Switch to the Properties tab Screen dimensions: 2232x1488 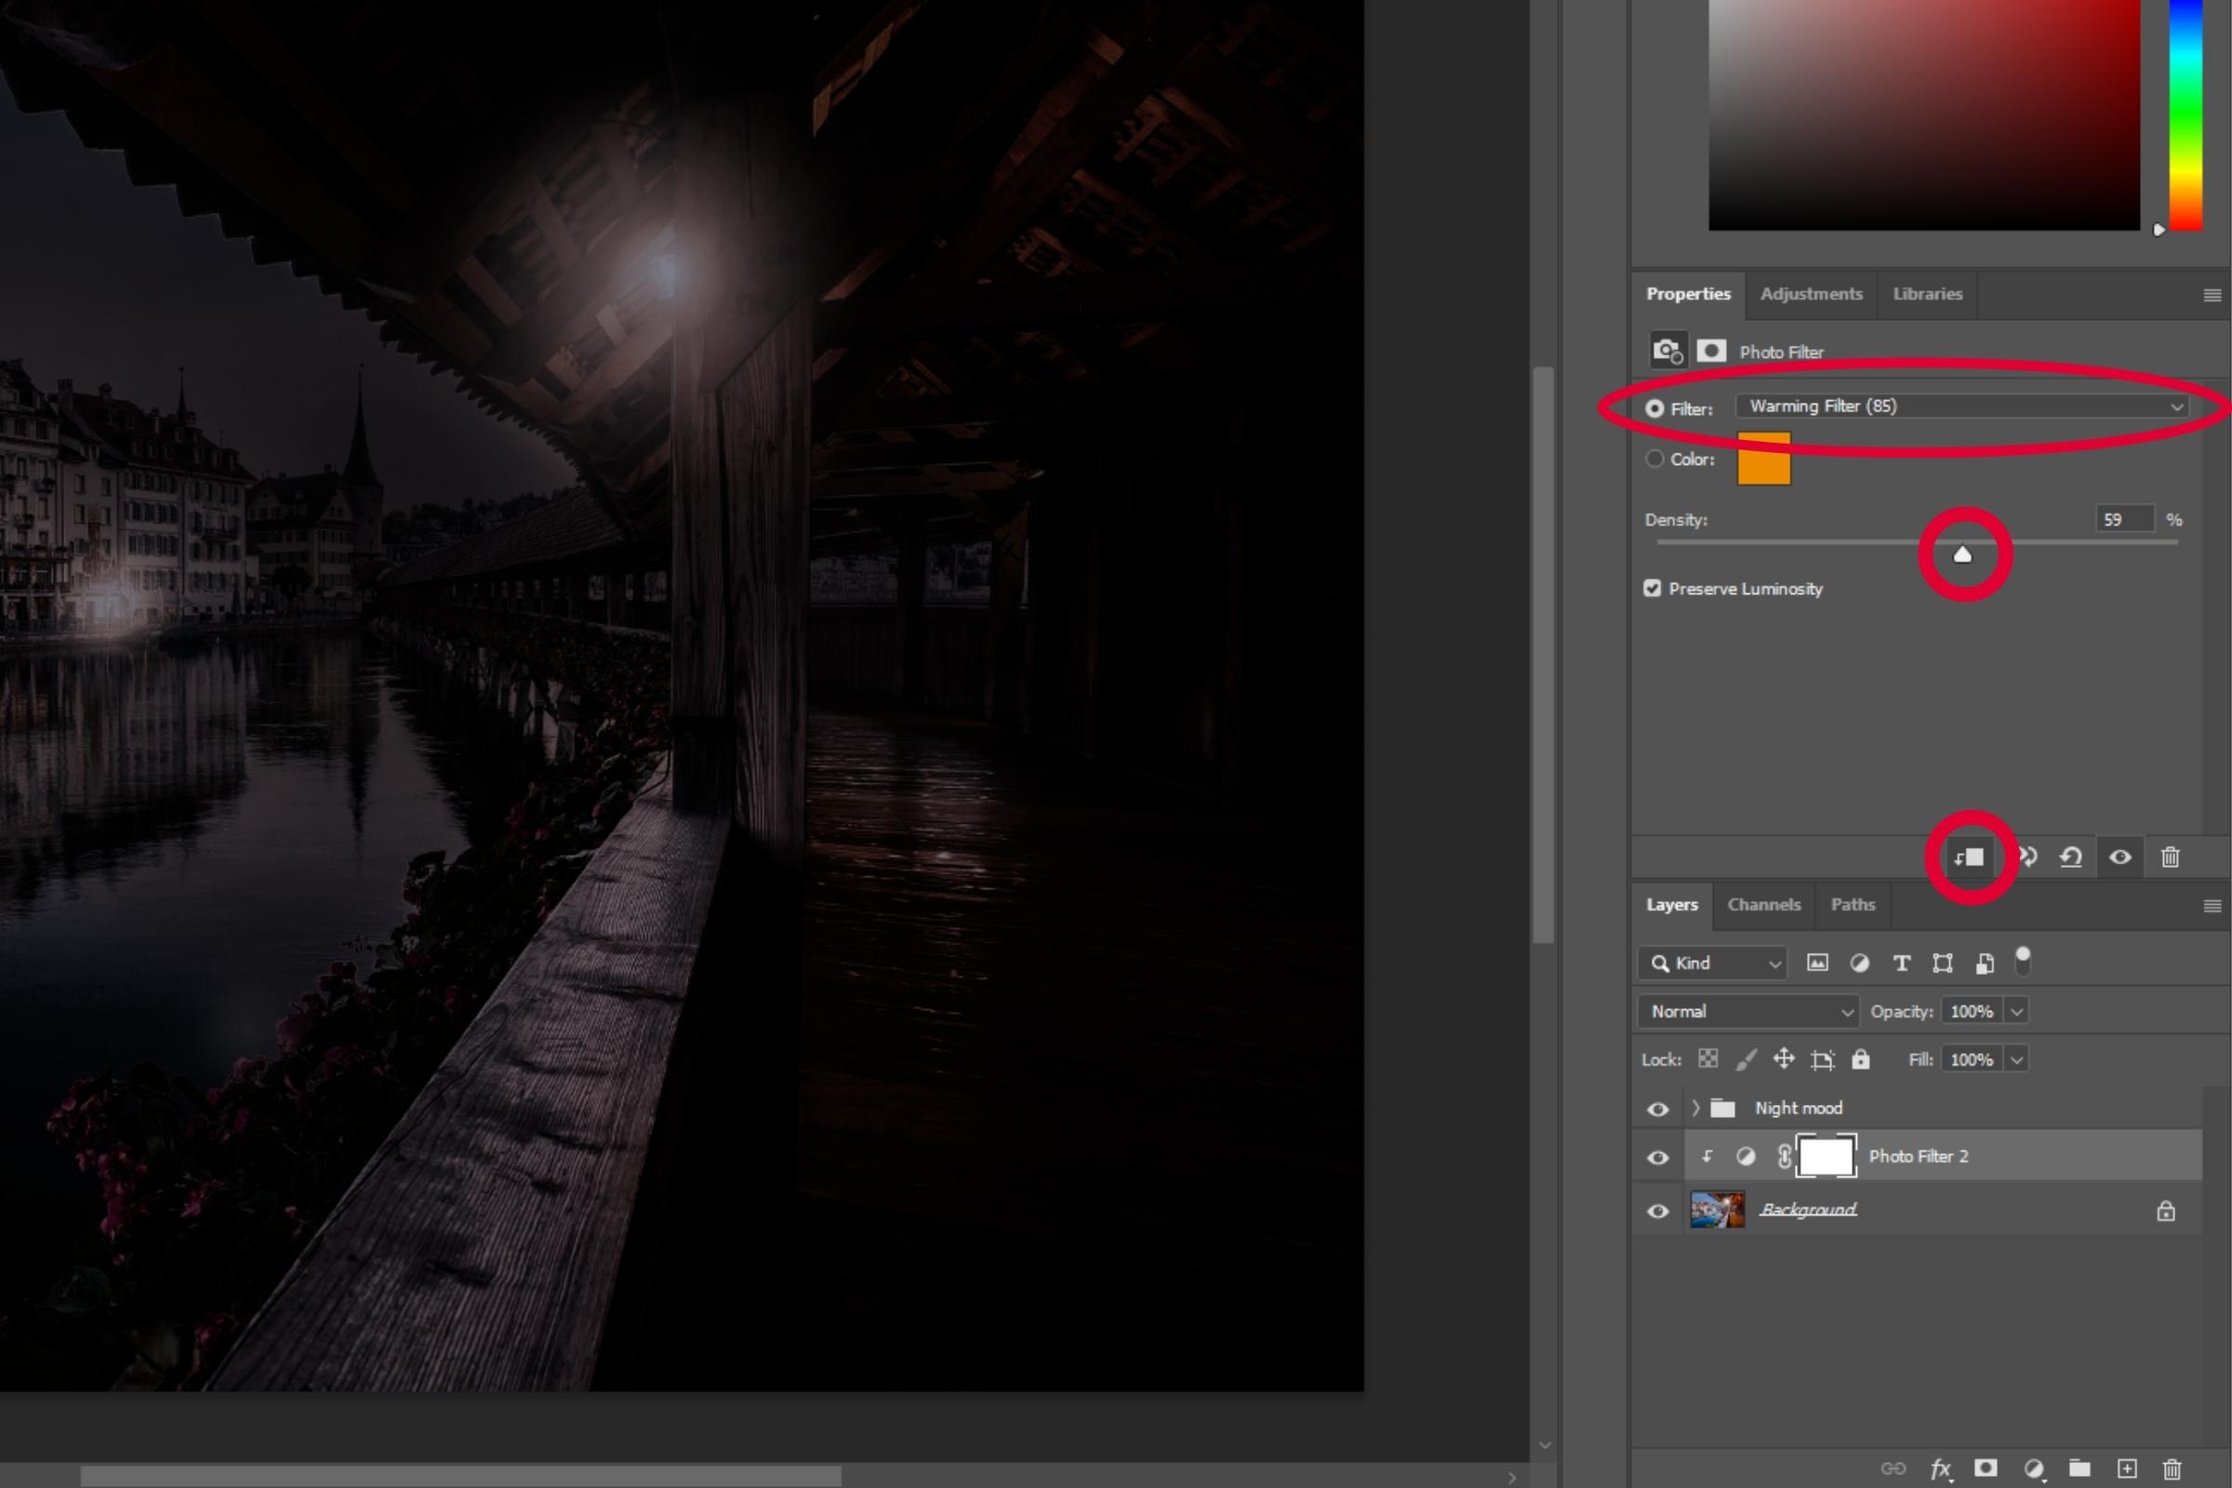(x=1688, y=294)
